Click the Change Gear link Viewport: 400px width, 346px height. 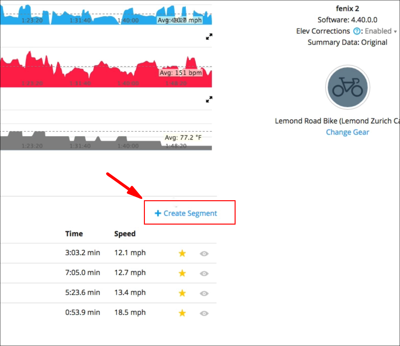coord(347,132)
